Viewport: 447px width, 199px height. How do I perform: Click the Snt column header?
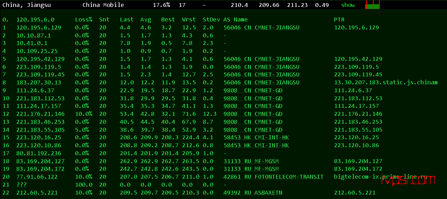[x=104, y=20]
